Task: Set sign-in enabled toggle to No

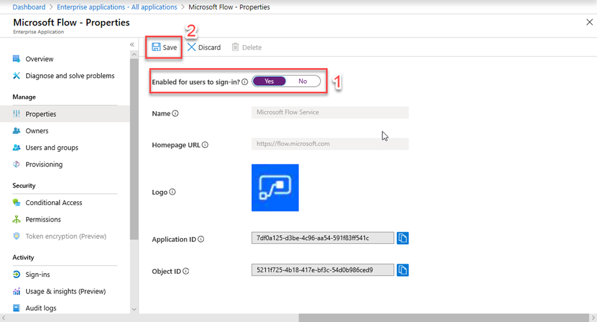Action: point(303,81)
